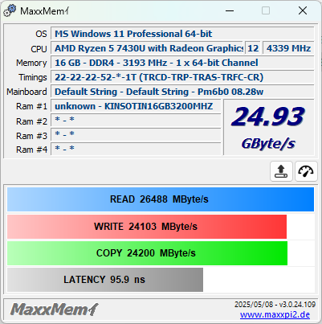Image resolution: width=322 pixels, height=324 pixels.
Task: Click the LATENCY 95.9 ns bar
Action: (x=105, y=280)
